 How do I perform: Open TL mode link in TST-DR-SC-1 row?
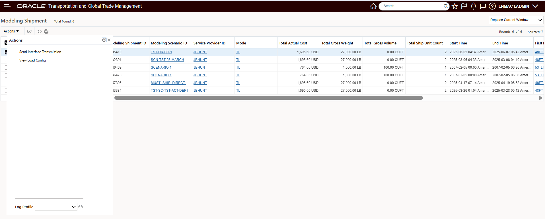(x=238, y=52)
